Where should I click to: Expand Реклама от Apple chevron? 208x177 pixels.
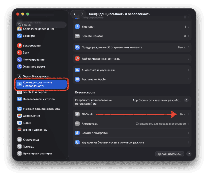pyautogui.click(x=189, y=79)
